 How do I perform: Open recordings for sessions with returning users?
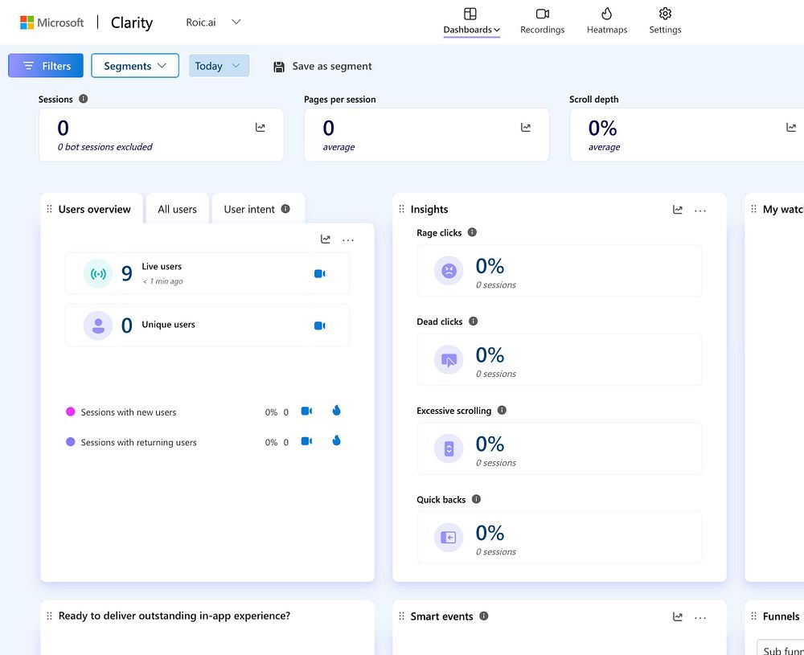coord(306,441)
